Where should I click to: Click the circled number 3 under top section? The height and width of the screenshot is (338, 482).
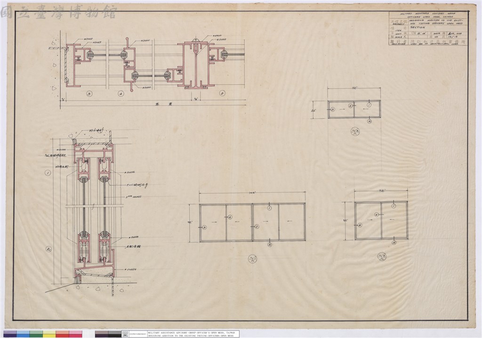pyautogui.click(x=89, y=94)
